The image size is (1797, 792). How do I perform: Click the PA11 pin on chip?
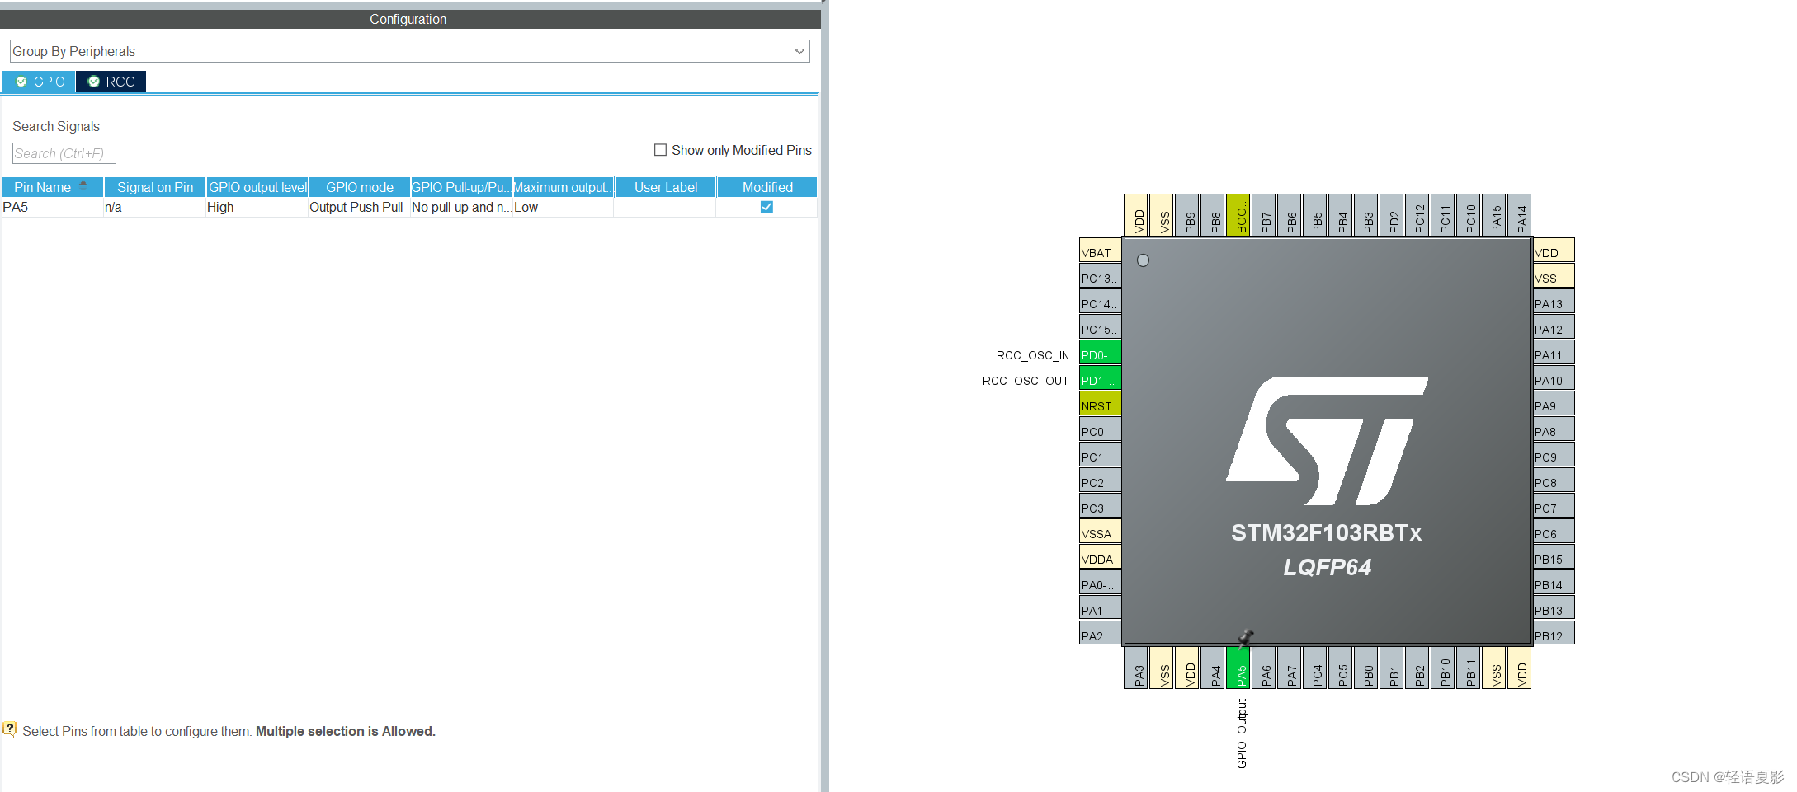pos(1554,354)
